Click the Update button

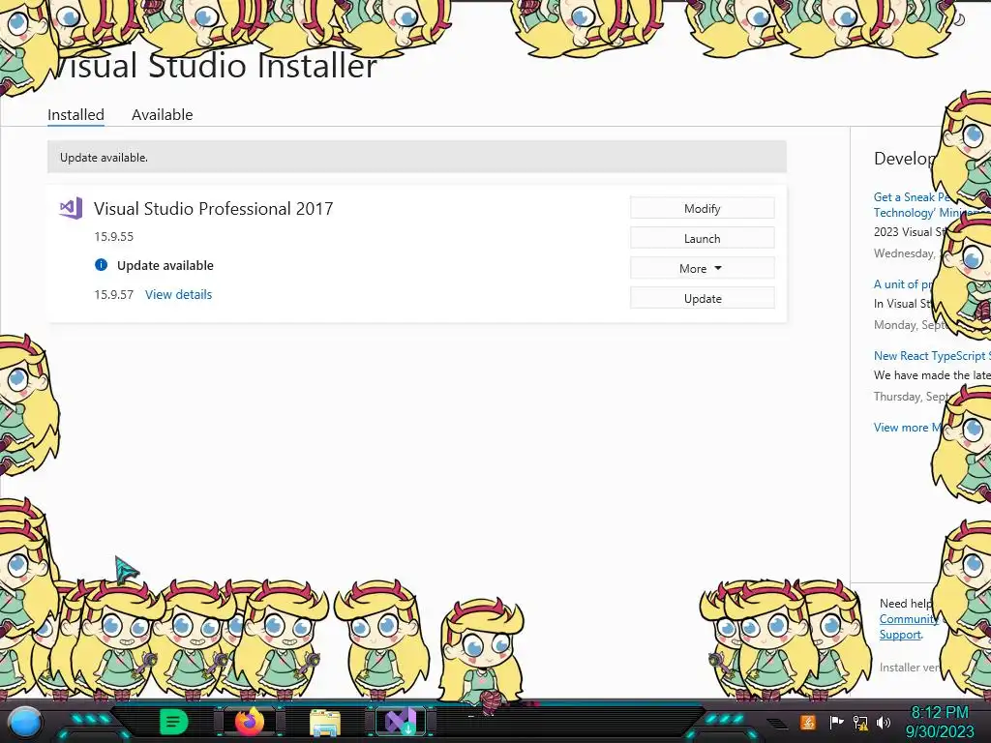coord(703,298)
